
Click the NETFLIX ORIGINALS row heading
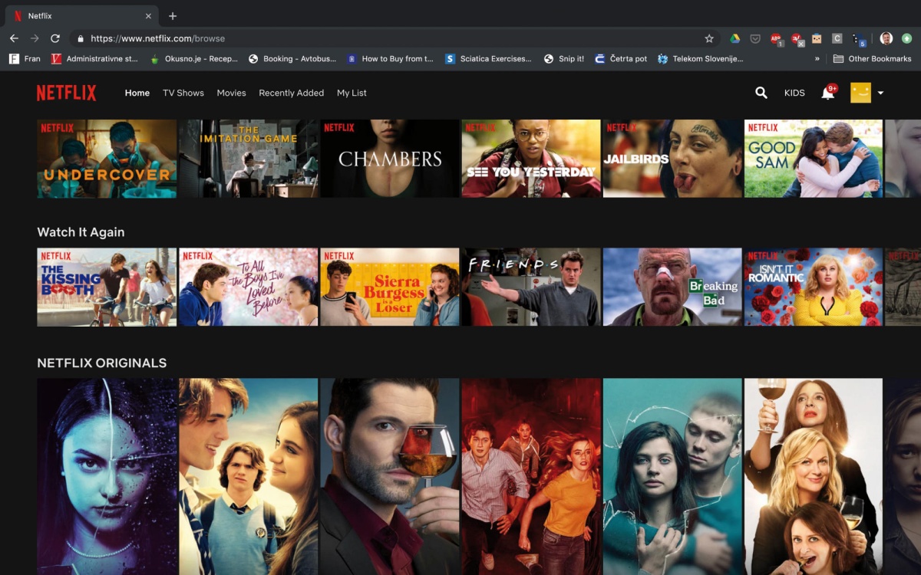[102, 363]
